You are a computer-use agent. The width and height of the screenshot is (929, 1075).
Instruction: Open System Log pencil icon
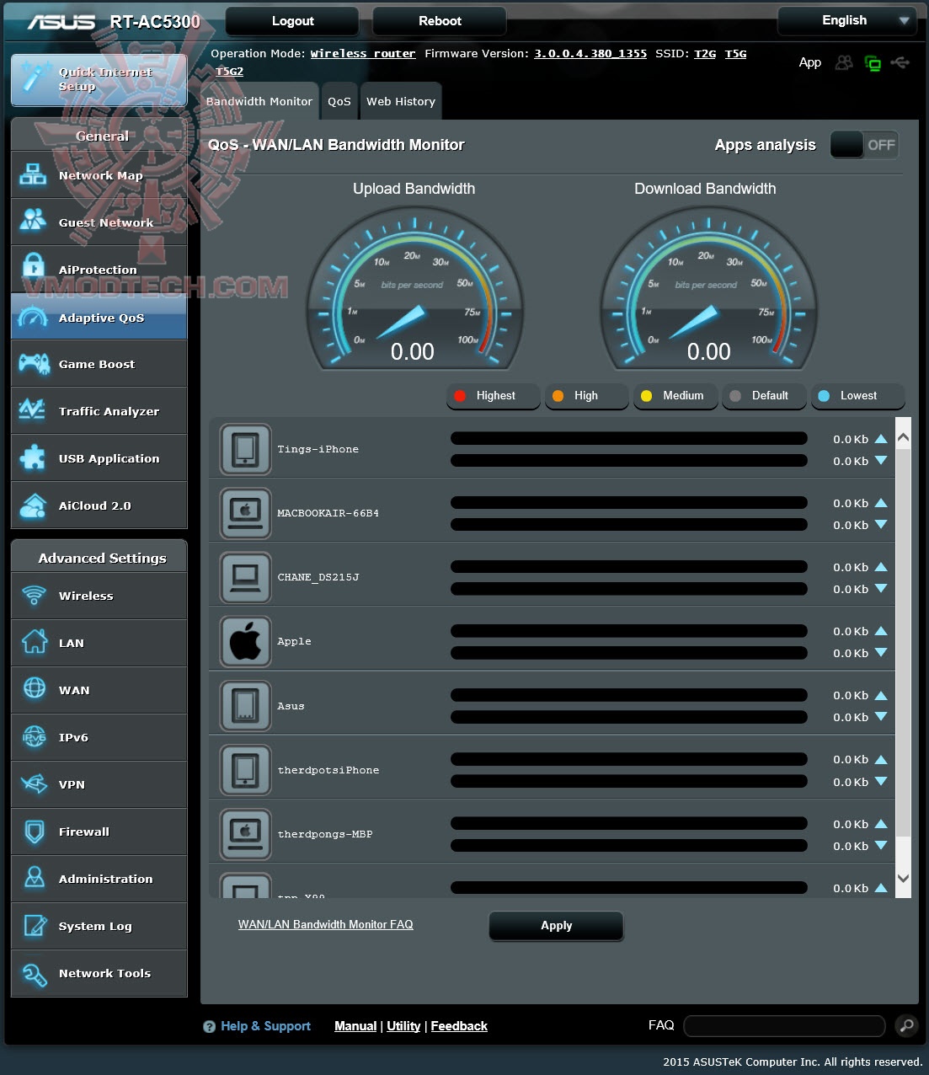34,925
